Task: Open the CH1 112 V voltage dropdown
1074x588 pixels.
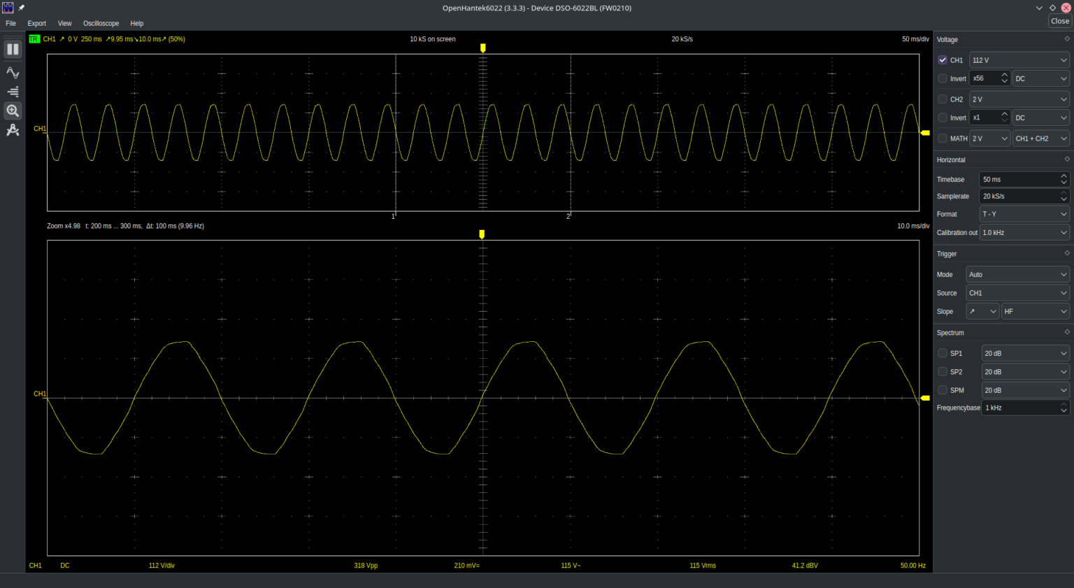Action: tap(1019, 60)
